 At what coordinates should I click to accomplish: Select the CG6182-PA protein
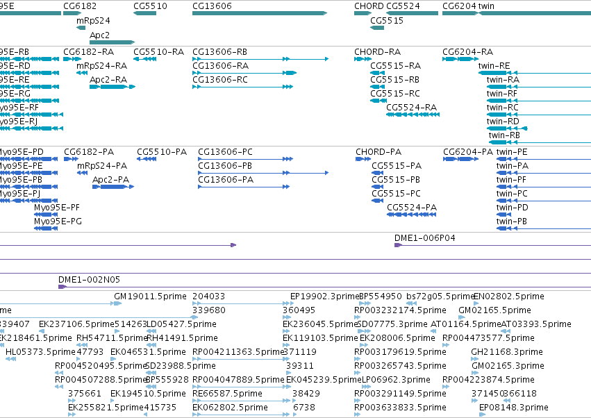click(72, 159)
